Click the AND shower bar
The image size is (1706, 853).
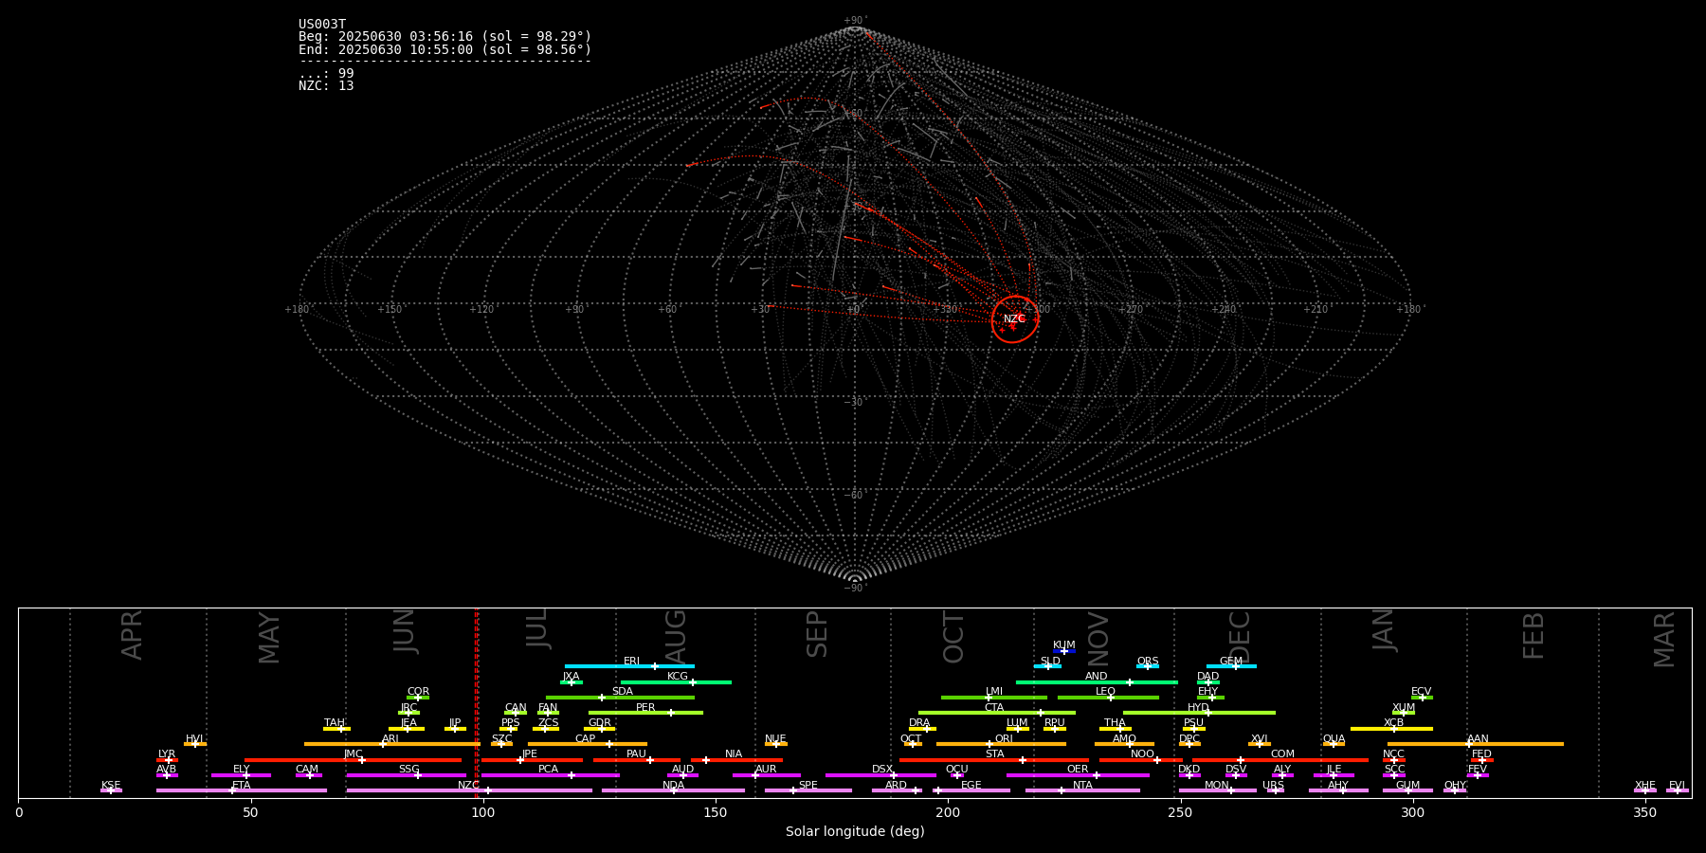1097,681
